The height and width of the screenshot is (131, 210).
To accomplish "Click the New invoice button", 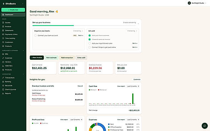I will (37, 58).
